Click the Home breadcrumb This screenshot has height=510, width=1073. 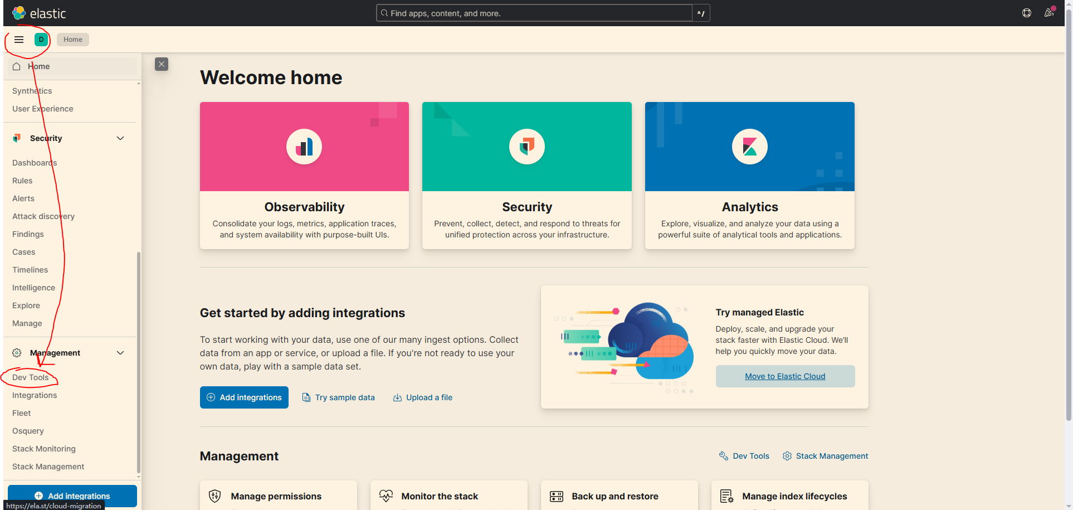(x=73, y=40)
